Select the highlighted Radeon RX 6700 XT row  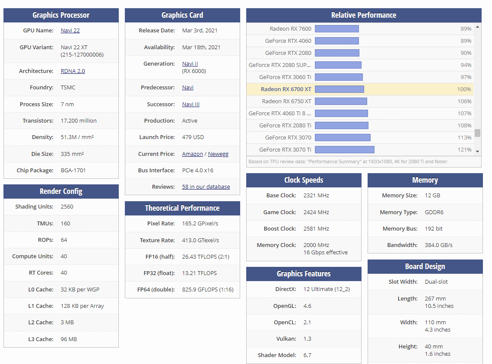[360, 89]
